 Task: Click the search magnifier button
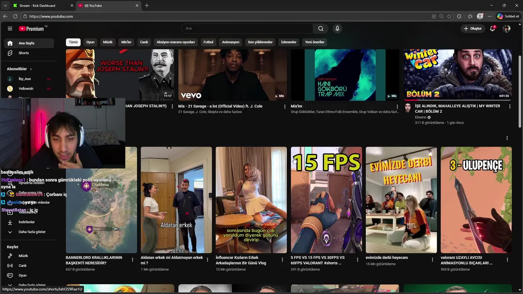pos(321,29)
